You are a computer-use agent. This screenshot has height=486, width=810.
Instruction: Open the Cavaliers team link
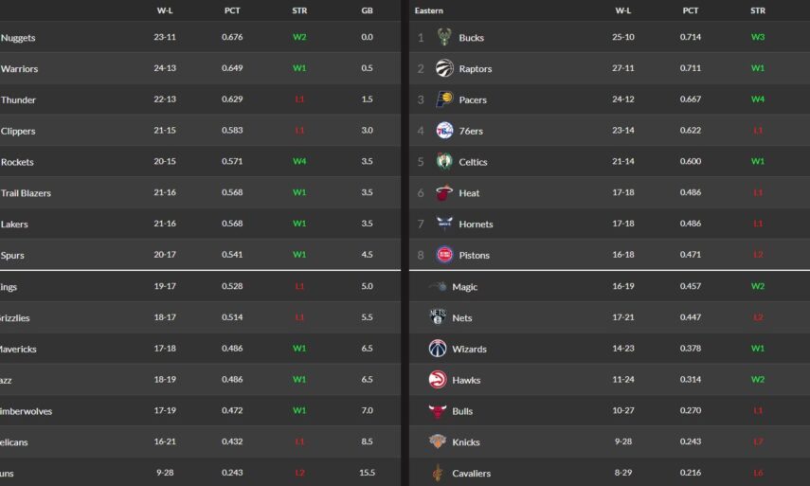coord(471,474)
